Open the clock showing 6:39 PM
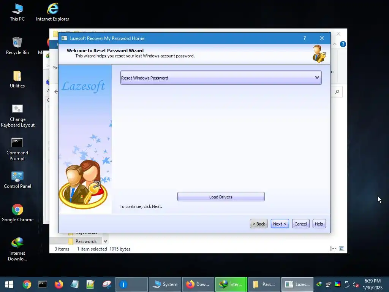This screenshot has height=292, width=389. (372, 284)
